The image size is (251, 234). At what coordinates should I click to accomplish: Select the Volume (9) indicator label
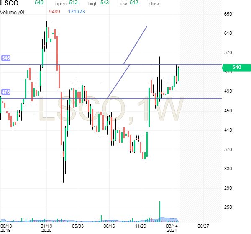tap(12, 12)
